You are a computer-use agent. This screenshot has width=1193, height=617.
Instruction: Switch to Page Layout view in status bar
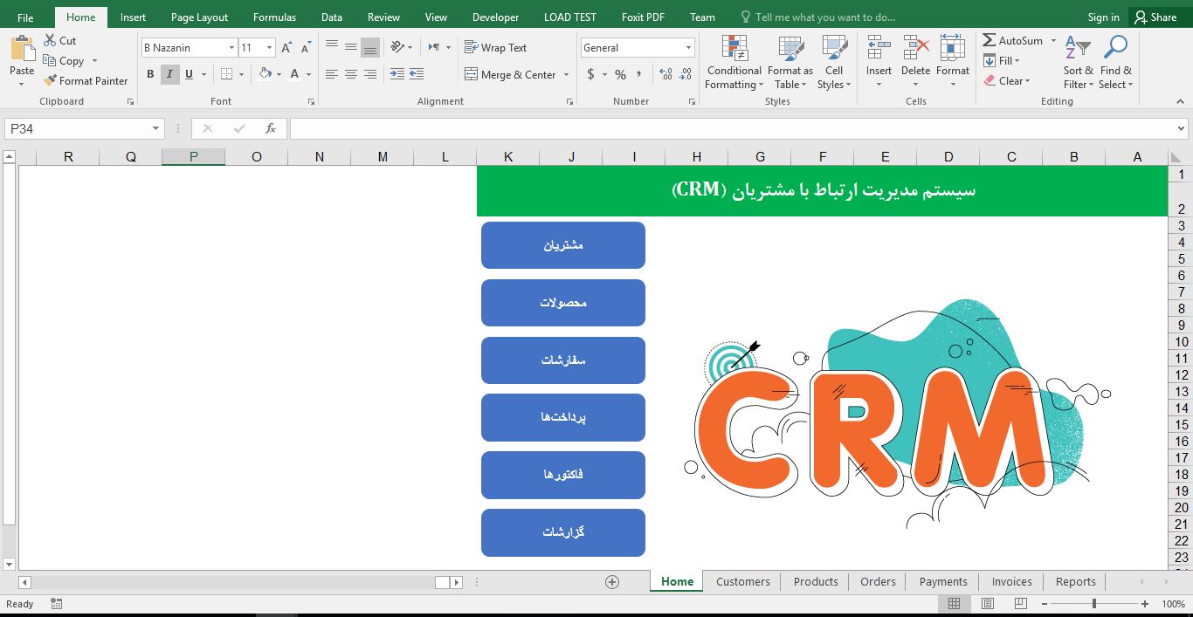click(988, 604)
